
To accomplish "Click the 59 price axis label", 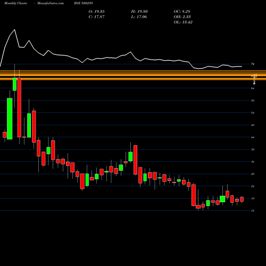I will click(x=253, y=101).
